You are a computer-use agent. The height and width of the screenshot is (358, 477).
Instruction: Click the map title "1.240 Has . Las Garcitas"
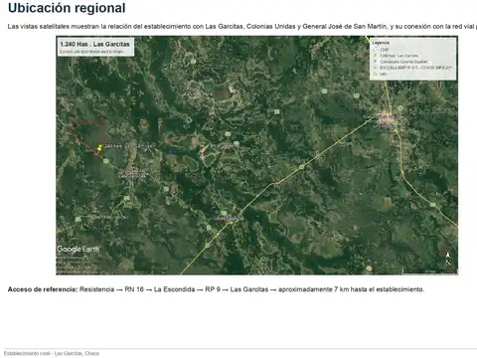coord(94,44)
